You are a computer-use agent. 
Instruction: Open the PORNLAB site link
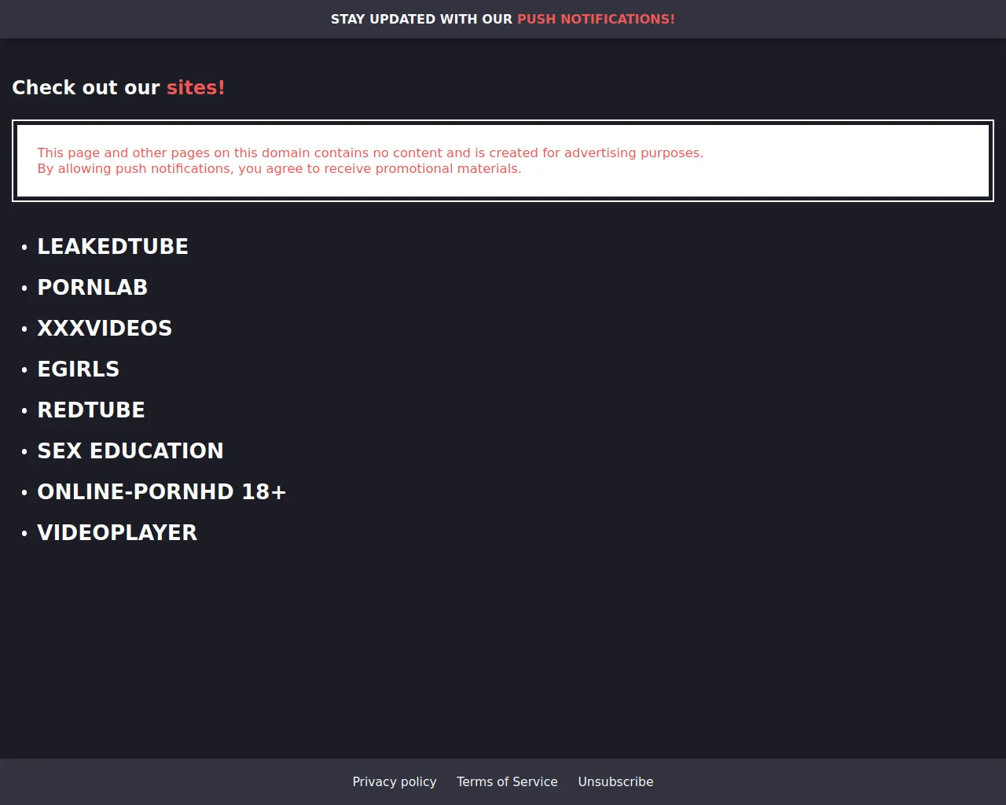92,288
